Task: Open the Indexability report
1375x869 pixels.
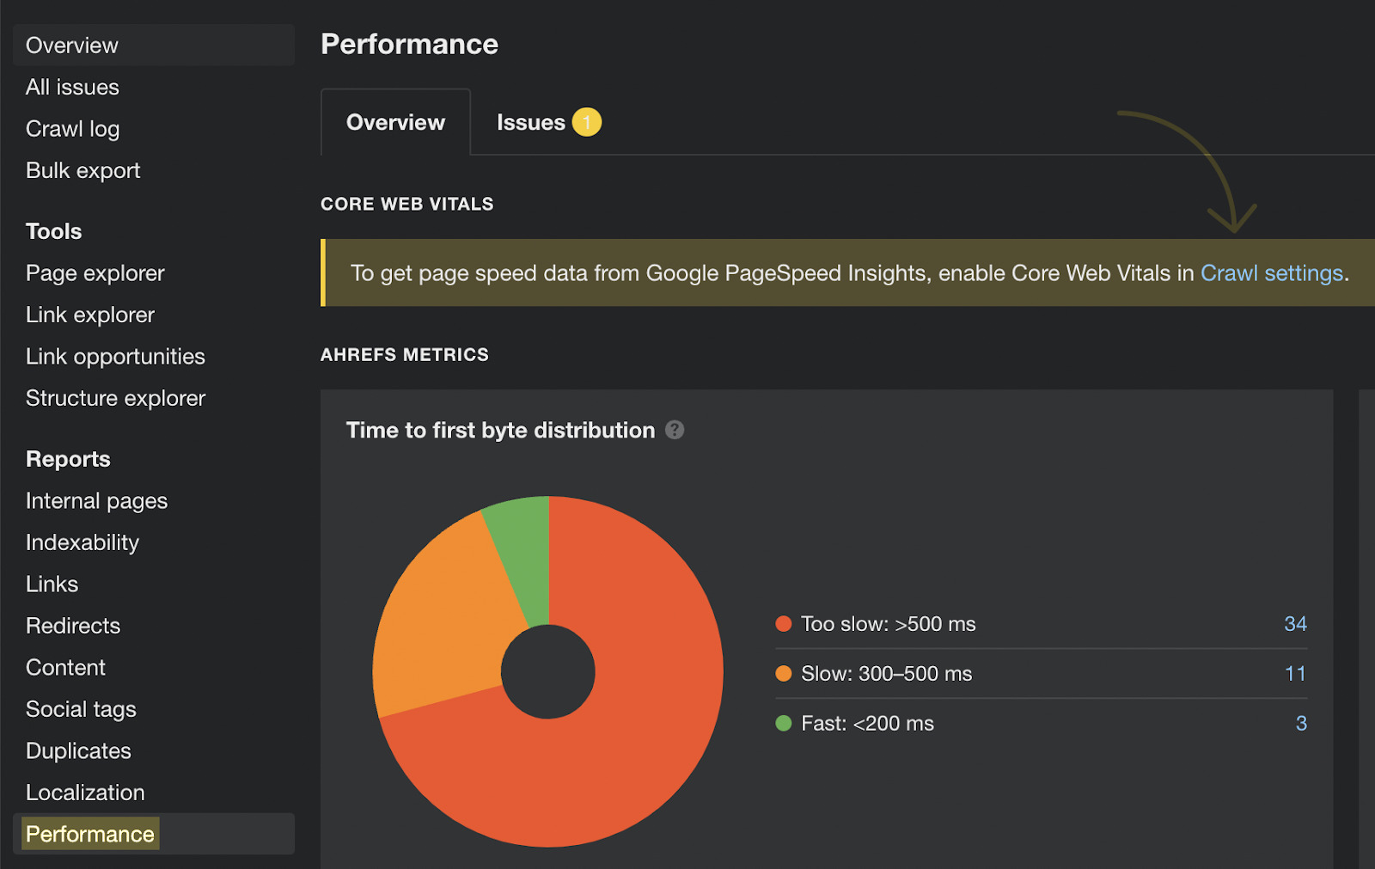Action: [82, 542]
